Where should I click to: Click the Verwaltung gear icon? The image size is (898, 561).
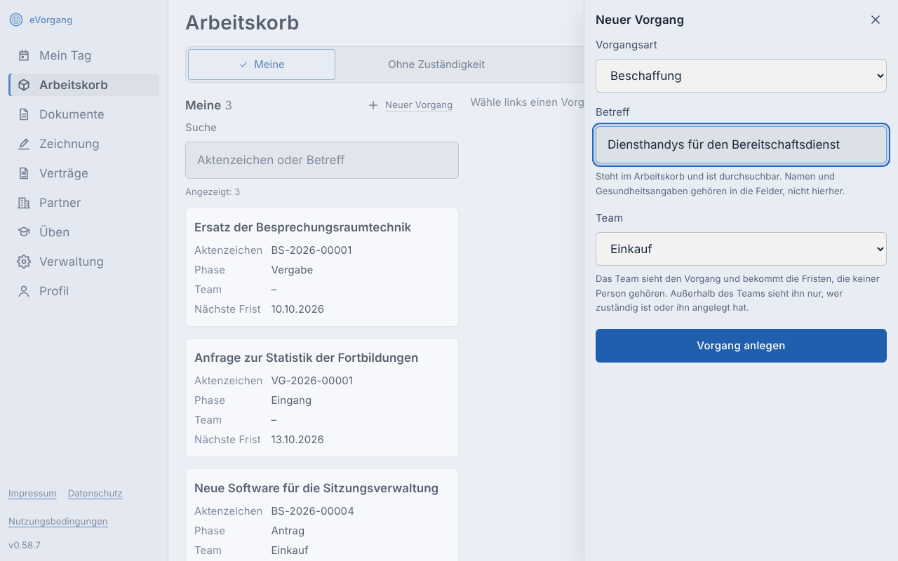point(24,262)
